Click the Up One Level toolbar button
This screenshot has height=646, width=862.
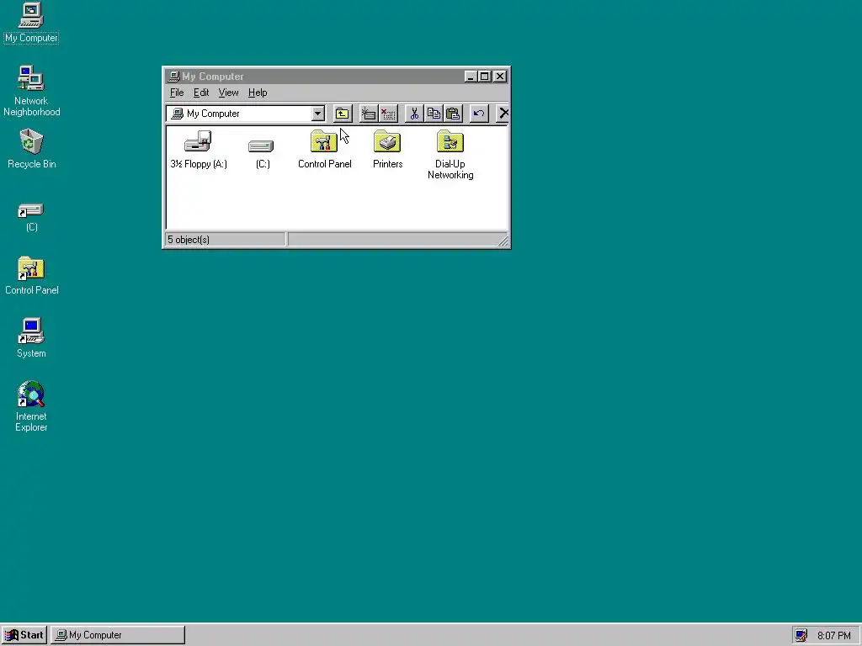pos(343,114)
